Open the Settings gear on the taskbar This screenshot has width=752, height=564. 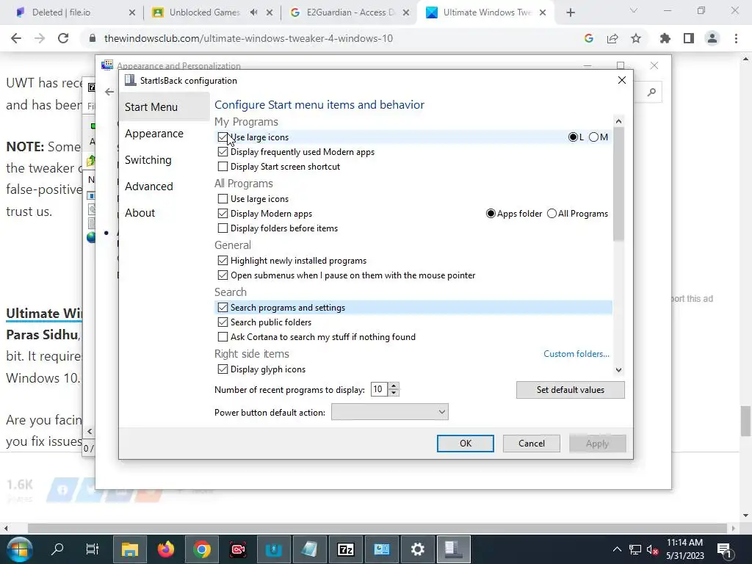[x=418, y=549]
